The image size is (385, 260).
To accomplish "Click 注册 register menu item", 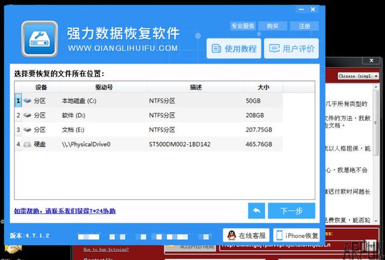I will tap(304, 26).
